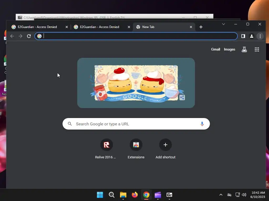Click the Search Google or type a URL box

point(136,124)
